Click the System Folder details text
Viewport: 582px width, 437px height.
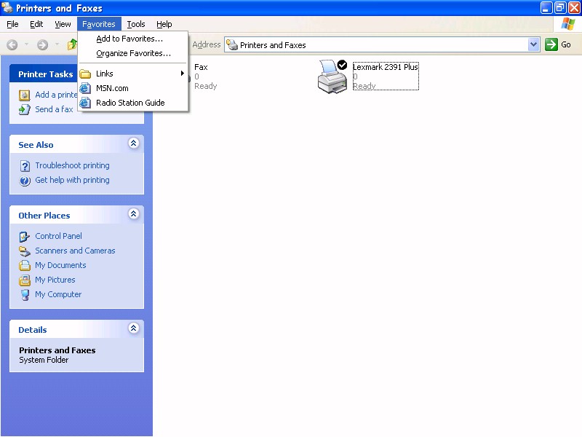coord(44,360)
